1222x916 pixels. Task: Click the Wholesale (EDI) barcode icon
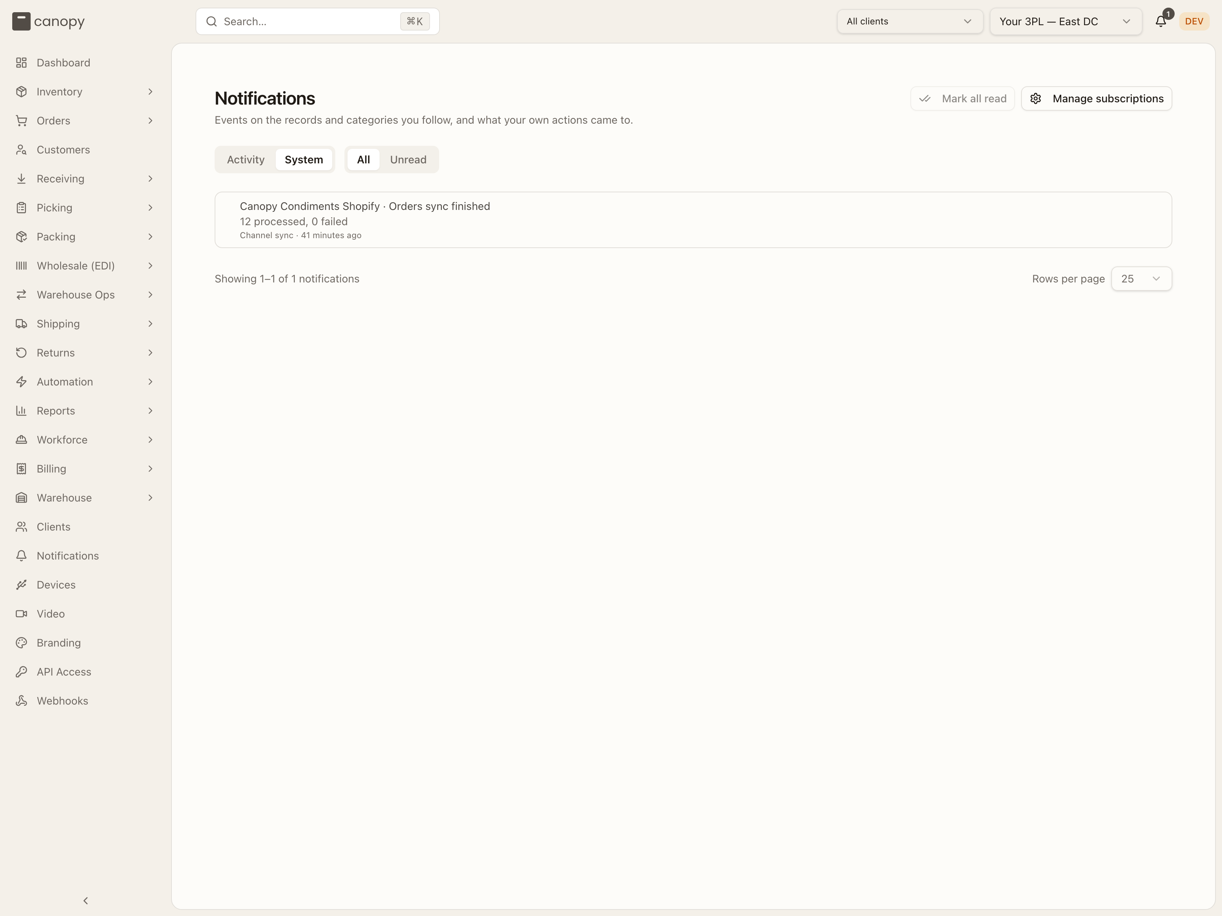(x=21, y=266)
